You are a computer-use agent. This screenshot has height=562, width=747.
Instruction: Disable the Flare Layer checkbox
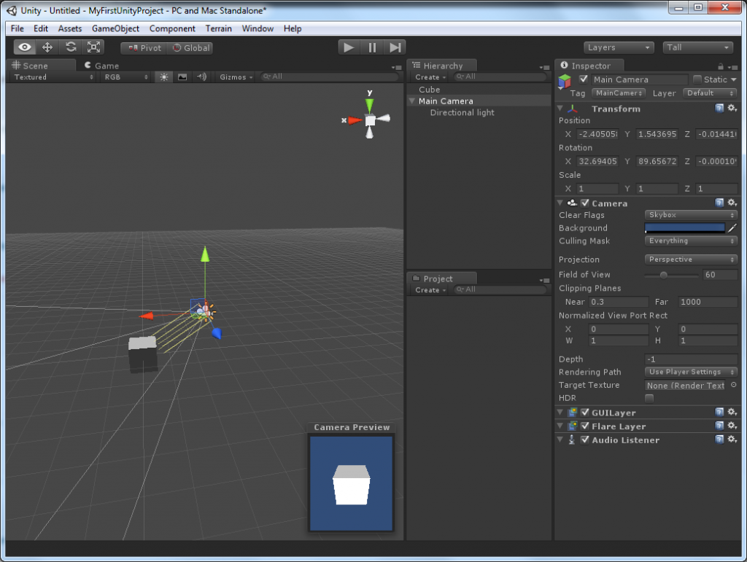[x=585, y=426]
